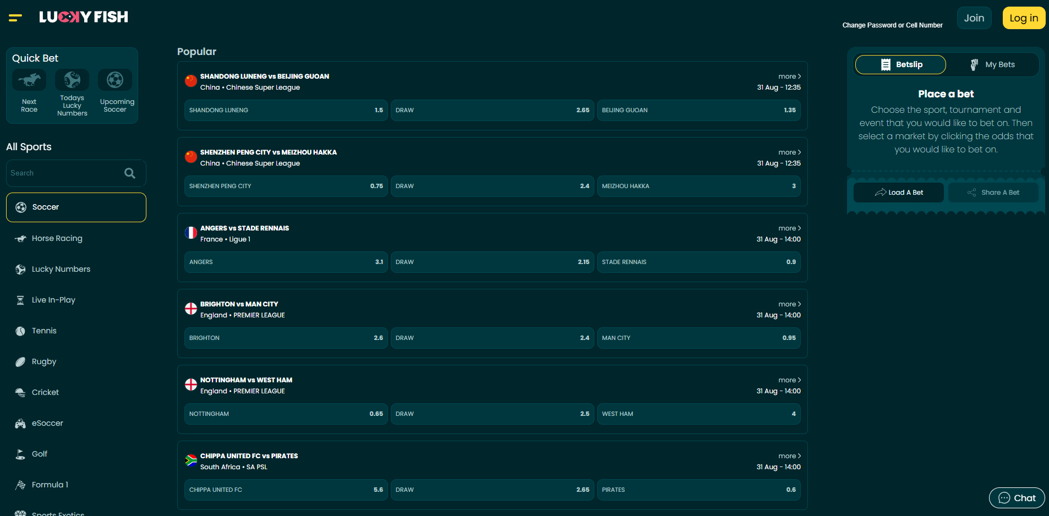Bet on Shenzhen Peng City at 0.75
Viewport: 1049px width, 516px height.
coord(286,186)
